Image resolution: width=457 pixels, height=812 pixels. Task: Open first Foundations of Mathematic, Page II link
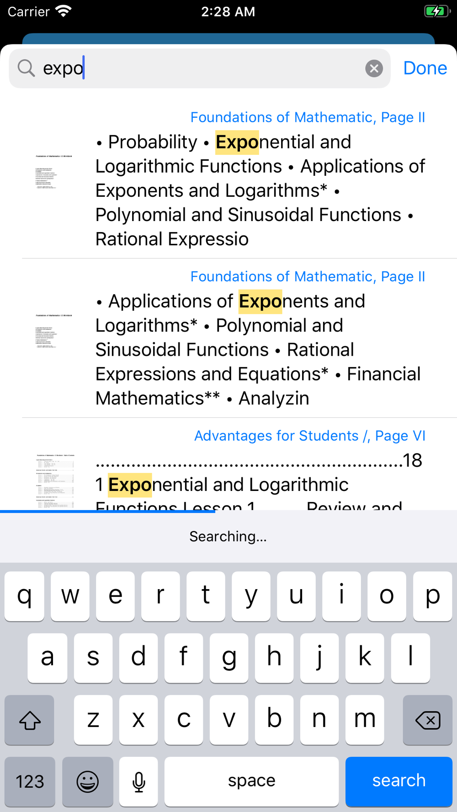click(x=308, y=117)
